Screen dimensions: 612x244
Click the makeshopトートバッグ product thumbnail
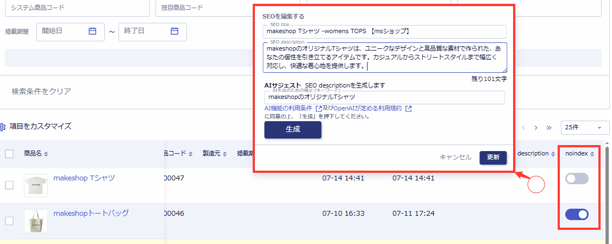point(36,221)
